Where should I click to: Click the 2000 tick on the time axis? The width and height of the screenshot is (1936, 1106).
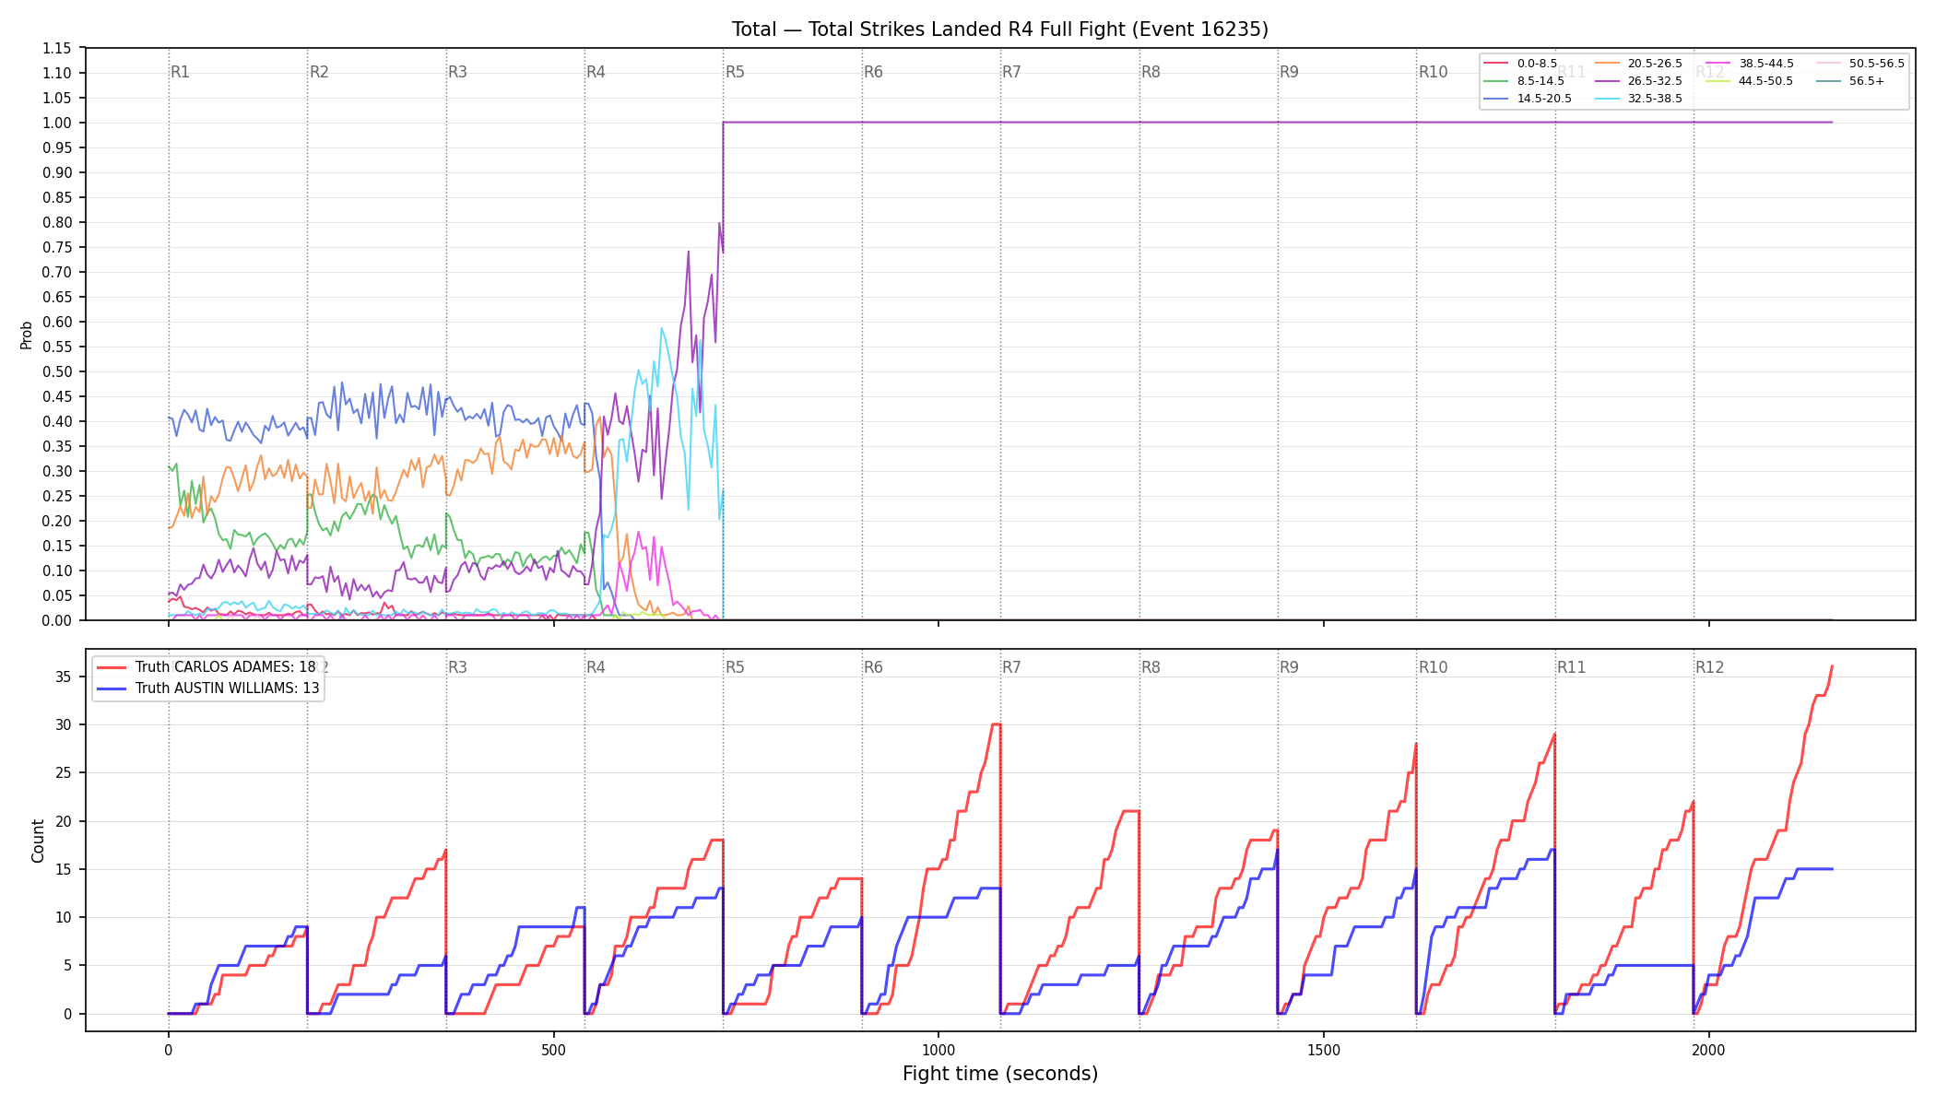1709,1050
